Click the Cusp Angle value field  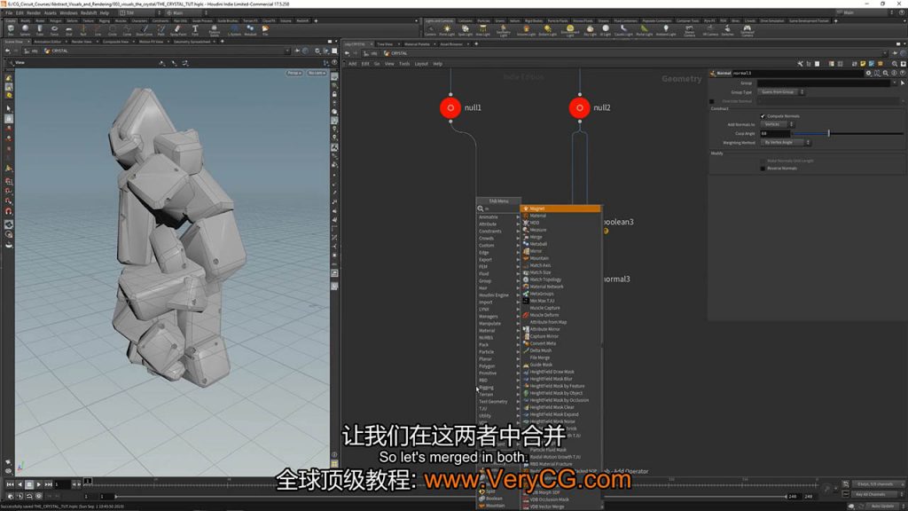[x=774, y=133]
